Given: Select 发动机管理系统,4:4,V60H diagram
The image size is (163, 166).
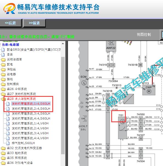Looking at the screenshot, I should pyautogui.click(x=30, y=138).
